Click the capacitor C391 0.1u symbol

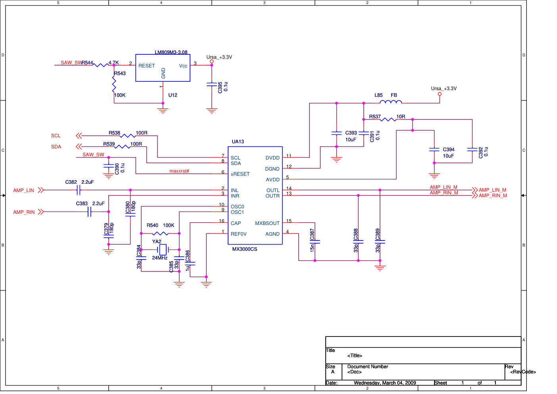pos(364,133)
